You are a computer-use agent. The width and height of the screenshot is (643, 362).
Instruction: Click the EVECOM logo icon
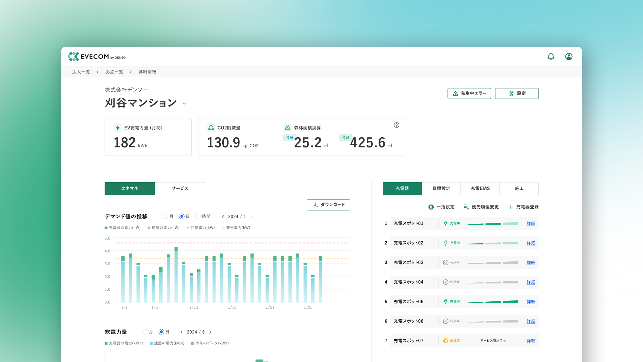tap(73, 57)
